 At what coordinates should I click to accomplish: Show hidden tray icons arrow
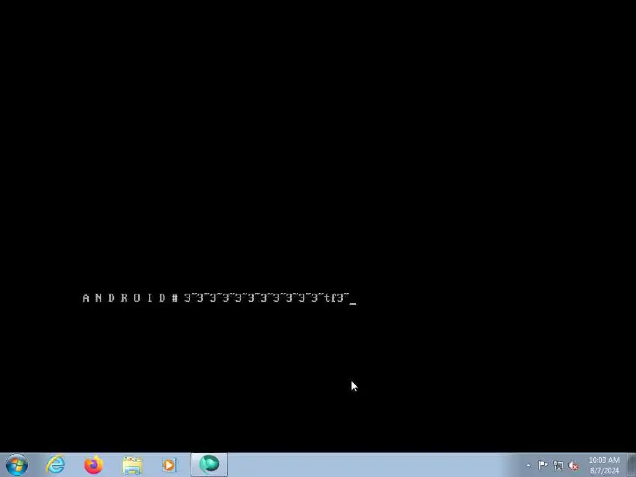[528, 465]
